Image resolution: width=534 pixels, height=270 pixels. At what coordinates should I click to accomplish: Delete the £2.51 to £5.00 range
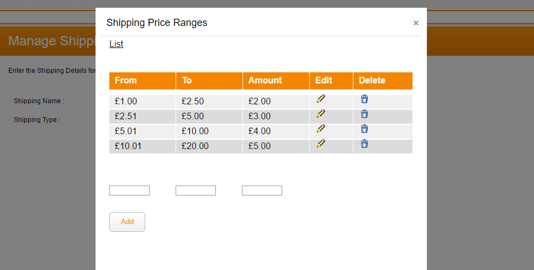click(x=364, y=114)
